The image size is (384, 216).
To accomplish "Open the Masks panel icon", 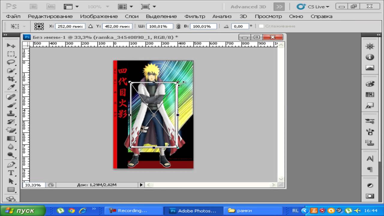I will (370, 196).
